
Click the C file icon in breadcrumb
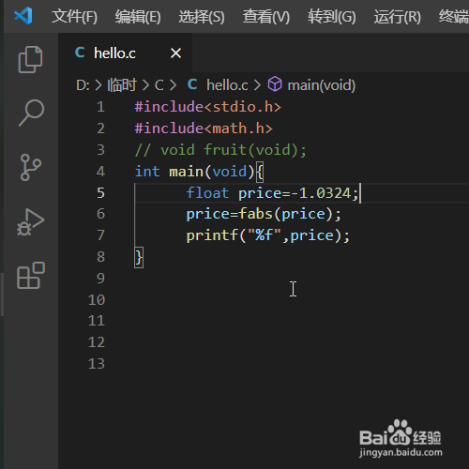coord(192,84)
